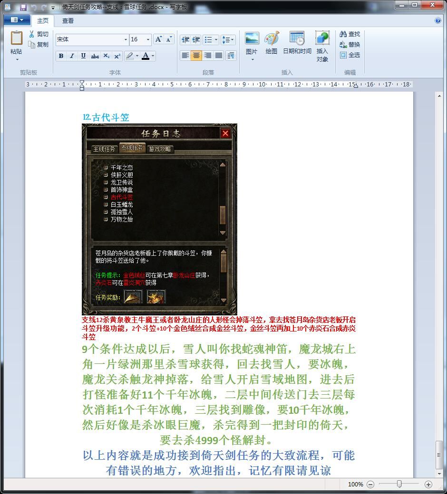
Task: Click the ruler's right indent marker
Action: tap(356, 85)
